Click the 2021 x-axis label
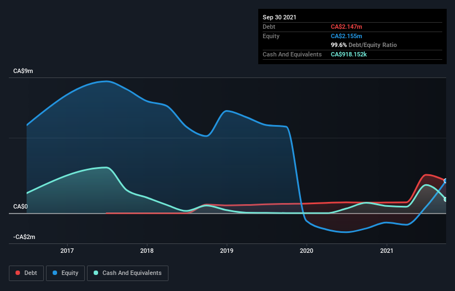The image size is (455, 291). (x=386, y=251)
